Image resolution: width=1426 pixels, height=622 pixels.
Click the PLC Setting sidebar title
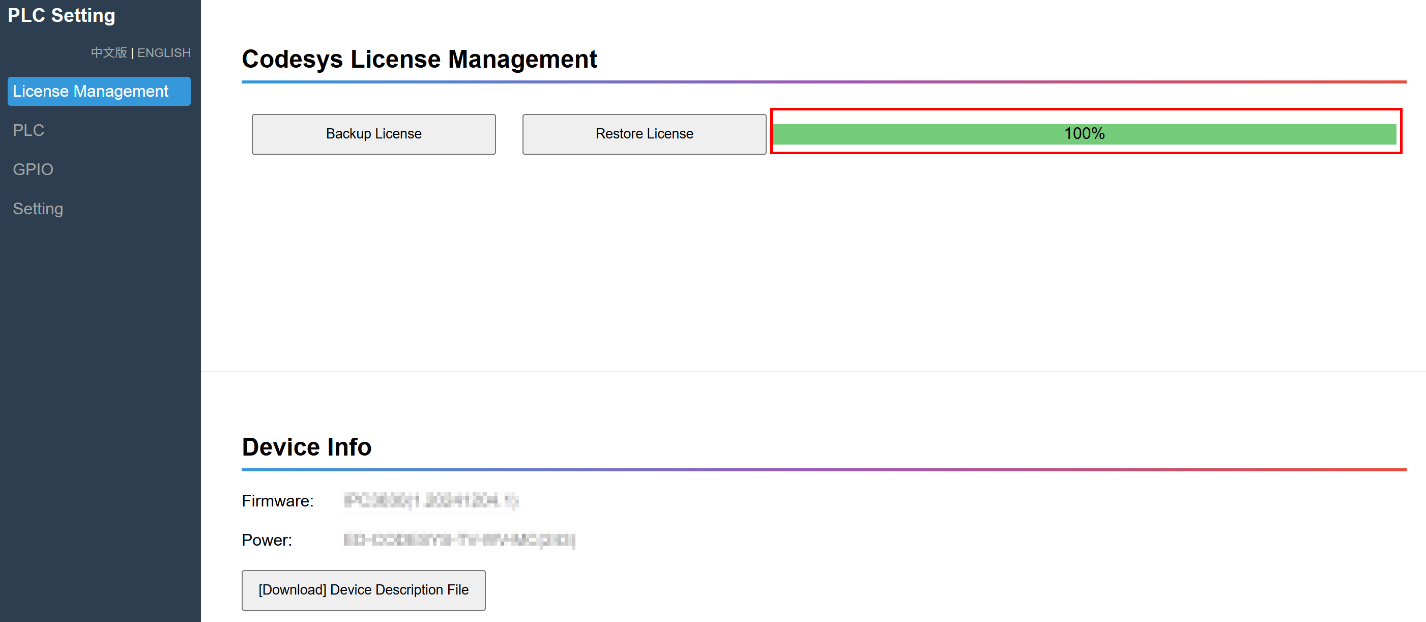coord(62,15)
